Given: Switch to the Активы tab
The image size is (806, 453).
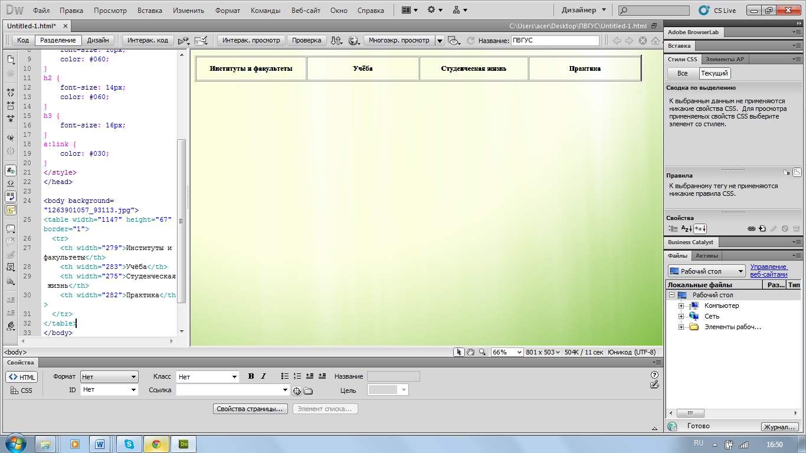Looking at the screenshot, I should pyautogui.click(x=707, y=256).
